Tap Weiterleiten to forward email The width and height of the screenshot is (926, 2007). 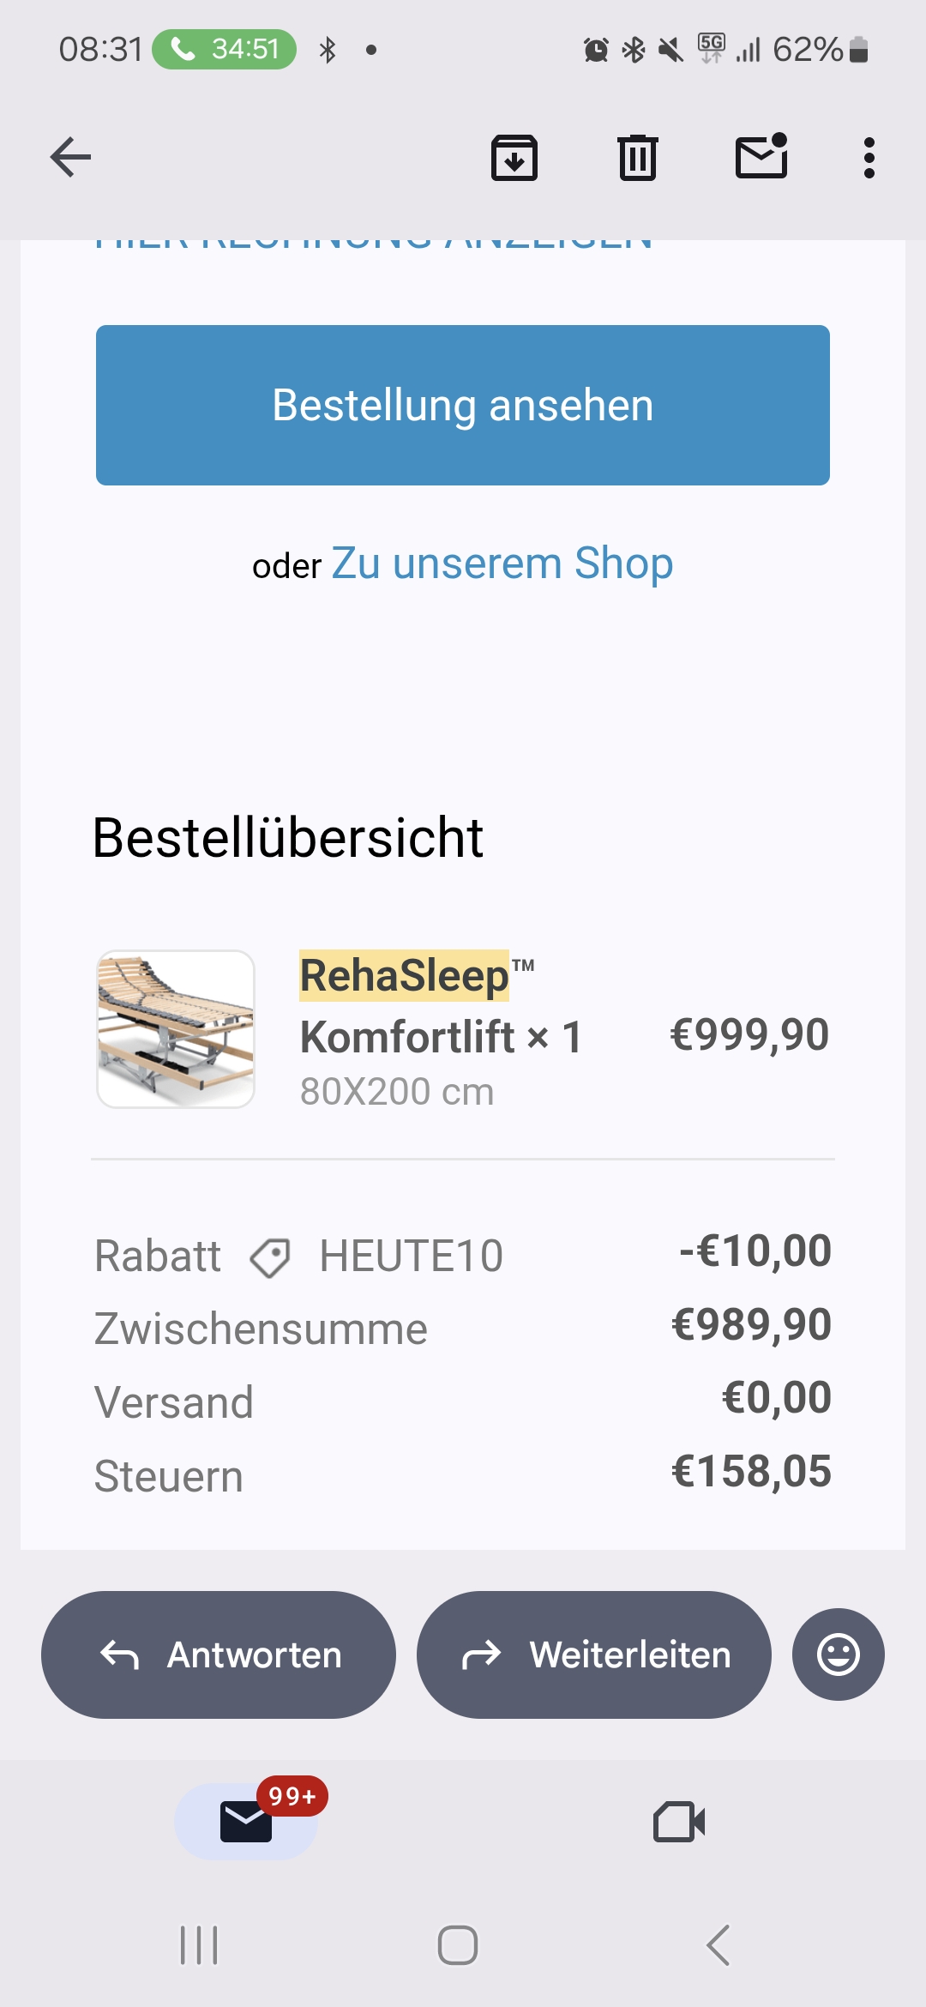pyautogui.click(x=593, y=1654)
